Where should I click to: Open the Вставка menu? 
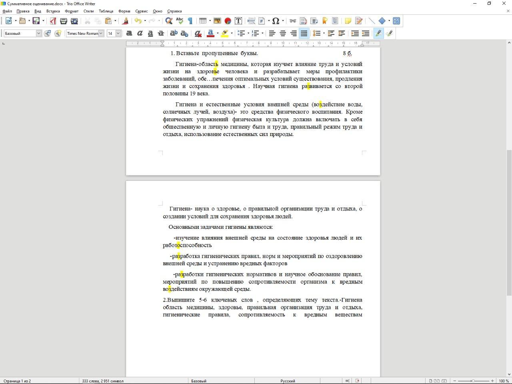pyautogui.click(x=53, y=11)
